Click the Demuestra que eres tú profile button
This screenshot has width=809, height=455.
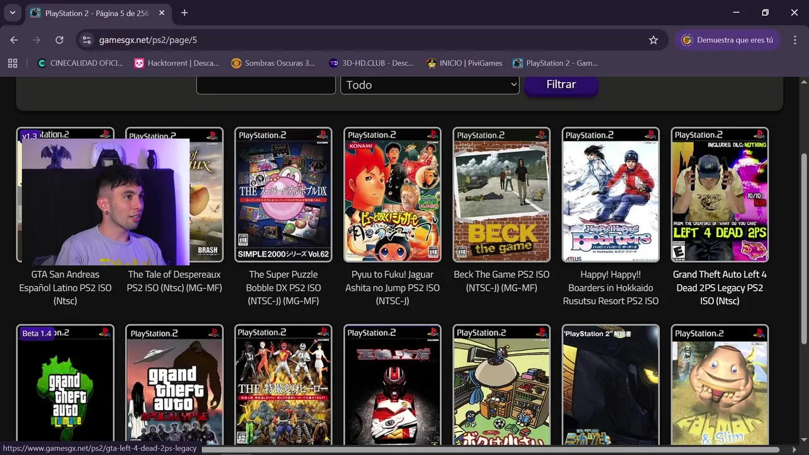[727, 40]
